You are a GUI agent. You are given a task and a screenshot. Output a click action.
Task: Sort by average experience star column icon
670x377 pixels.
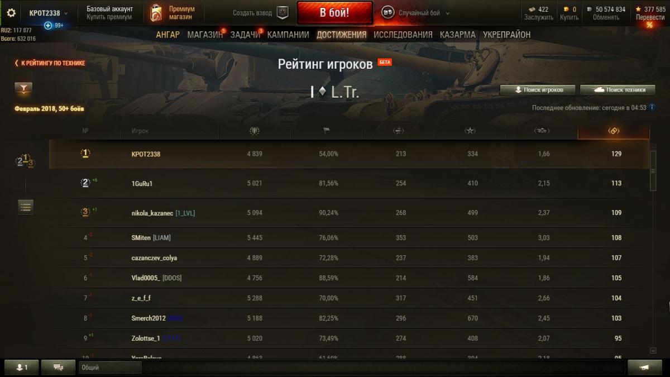point(470,131)
